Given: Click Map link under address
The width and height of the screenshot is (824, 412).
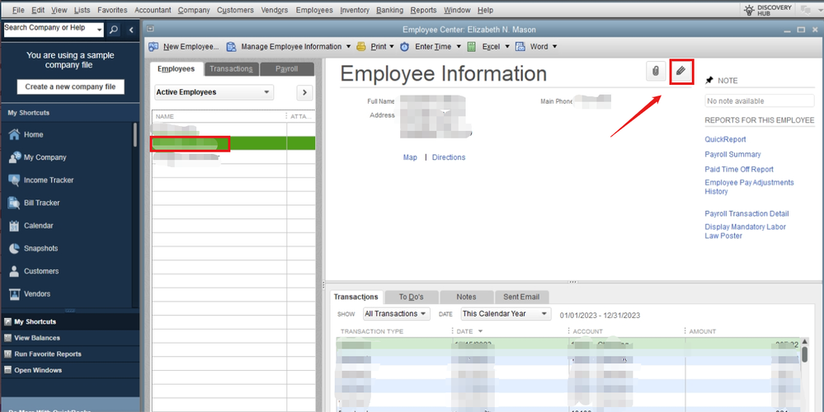Looking at the screenshot, I should coord(410,157).
